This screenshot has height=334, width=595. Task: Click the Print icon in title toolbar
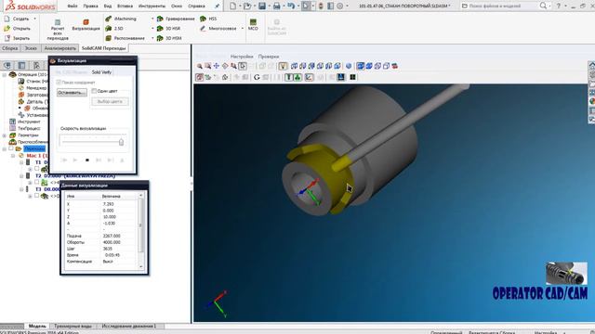(x=277, y=6)
